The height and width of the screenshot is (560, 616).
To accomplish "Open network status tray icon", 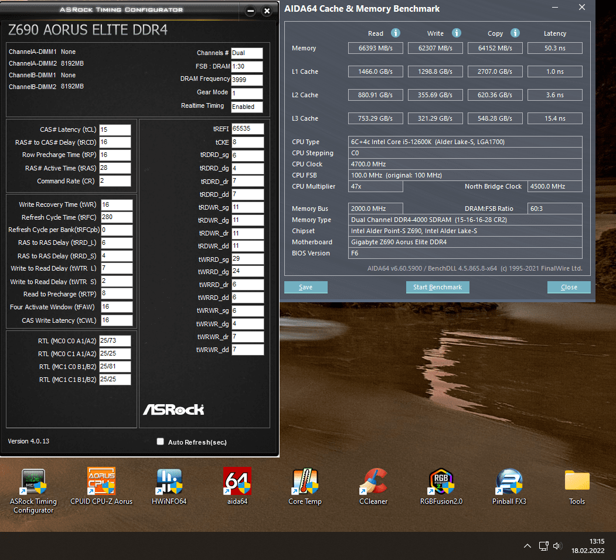I will pos(544,546).
